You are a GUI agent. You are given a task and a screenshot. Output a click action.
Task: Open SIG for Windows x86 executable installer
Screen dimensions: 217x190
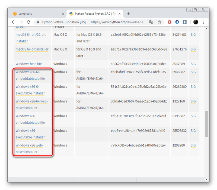(x=193, y=131)
